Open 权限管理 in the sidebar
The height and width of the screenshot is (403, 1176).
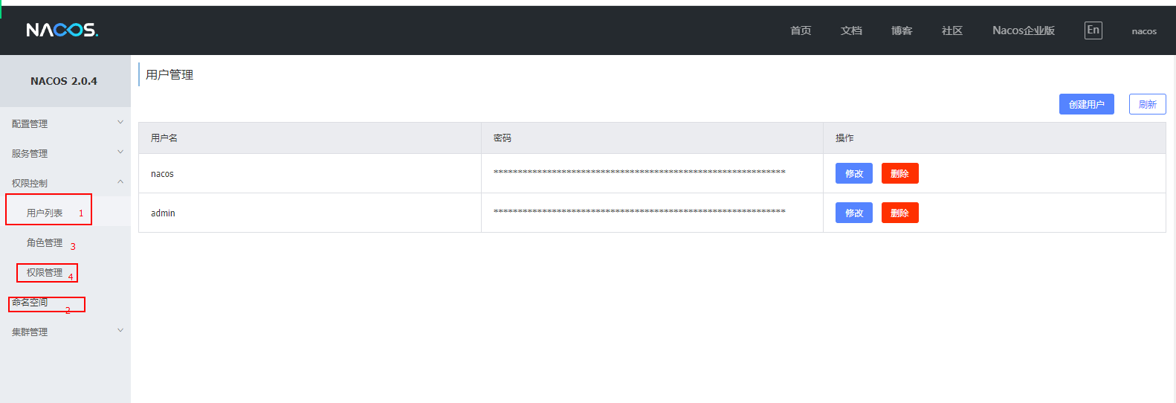(x=45, y=273)
